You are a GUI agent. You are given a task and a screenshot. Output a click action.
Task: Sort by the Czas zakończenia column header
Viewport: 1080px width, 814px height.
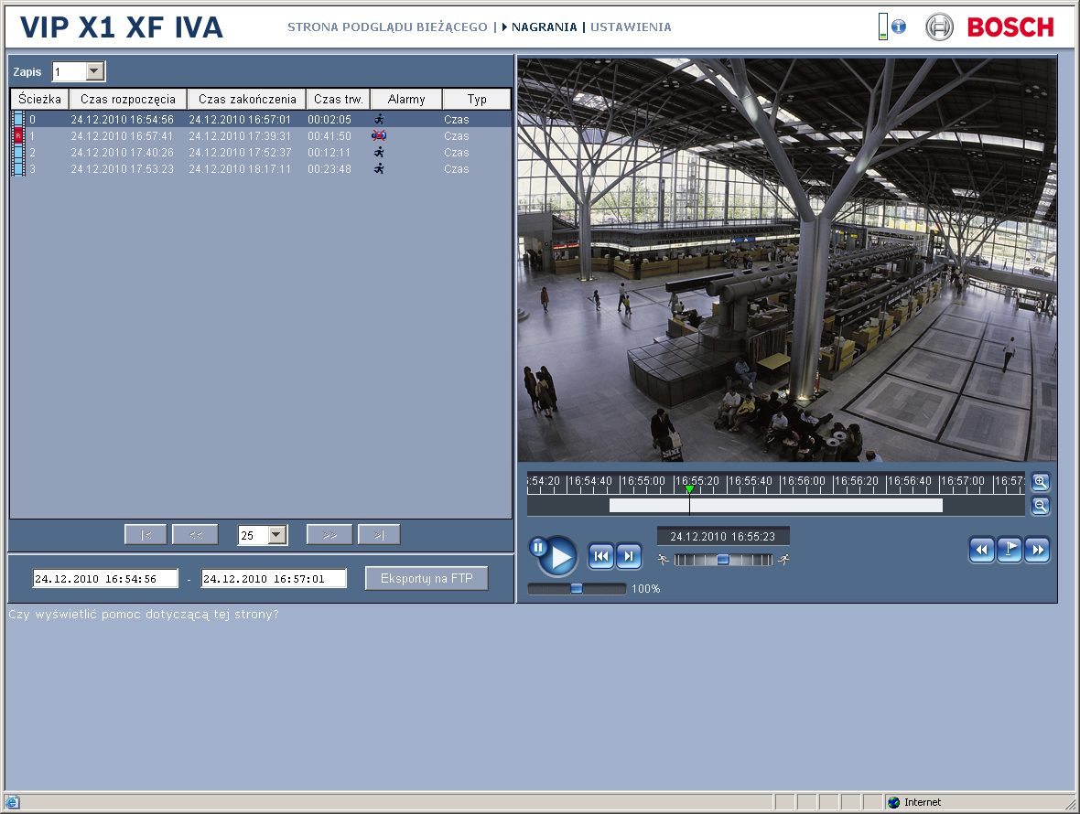click(x=247, y=99)
